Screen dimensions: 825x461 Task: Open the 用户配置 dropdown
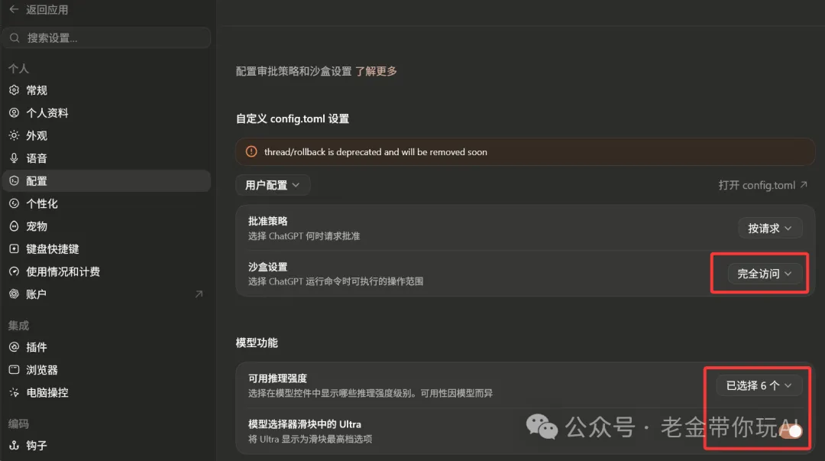click(273, 185)
